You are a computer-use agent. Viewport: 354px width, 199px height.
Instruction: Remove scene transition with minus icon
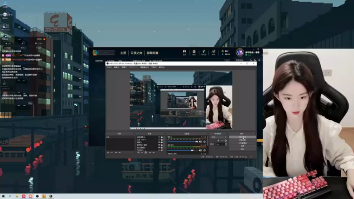(x=222, y=141)
